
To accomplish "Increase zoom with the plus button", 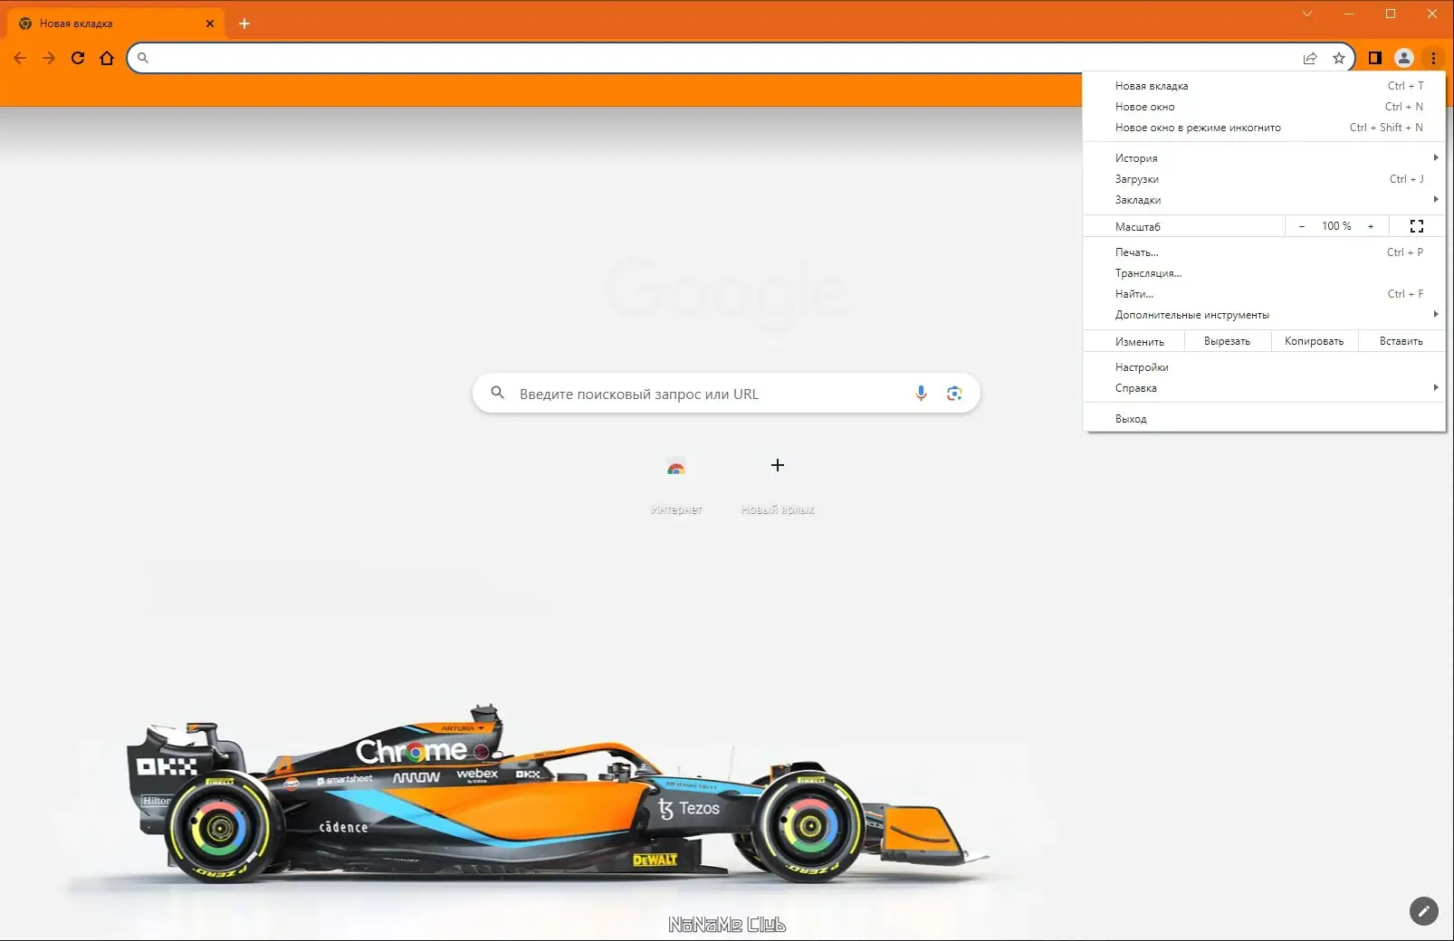I will (1371, 226).
